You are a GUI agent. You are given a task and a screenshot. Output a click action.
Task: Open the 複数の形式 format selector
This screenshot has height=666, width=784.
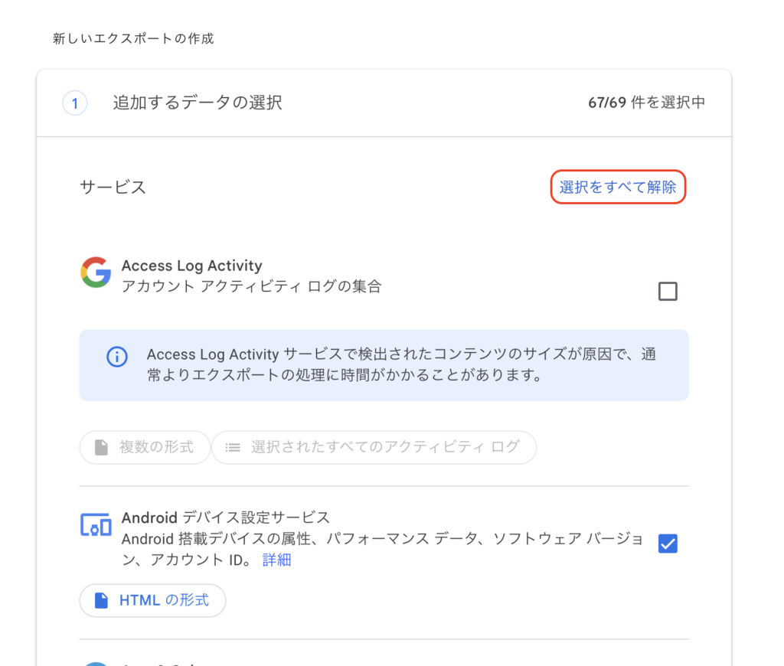point(145,448)
